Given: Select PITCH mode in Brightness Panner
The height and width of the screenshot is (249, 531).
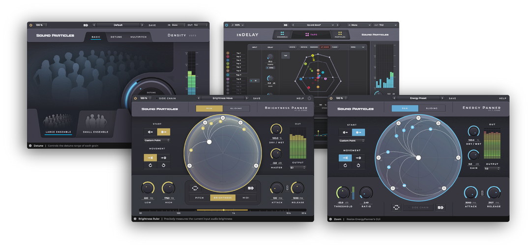Looking at the screenshot, I should point(200,197).
